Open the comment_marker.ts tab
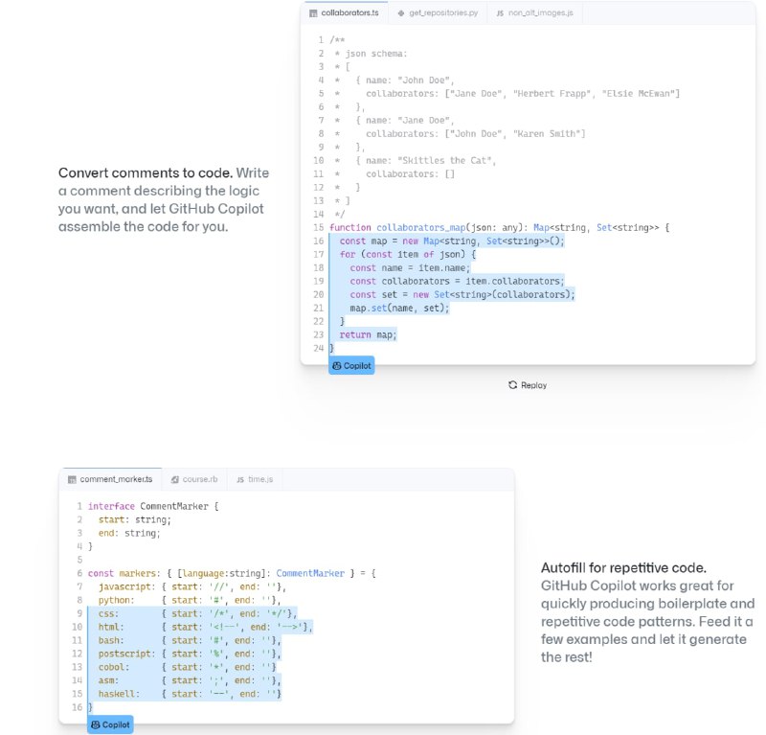Screen dimensions: 766x735 coord(110,479)
